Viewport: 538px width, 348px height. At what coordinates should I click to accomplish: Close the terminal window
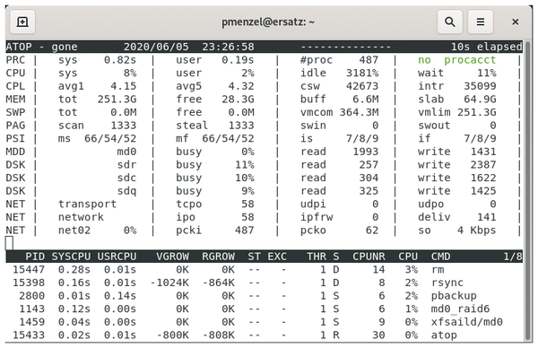515,22
